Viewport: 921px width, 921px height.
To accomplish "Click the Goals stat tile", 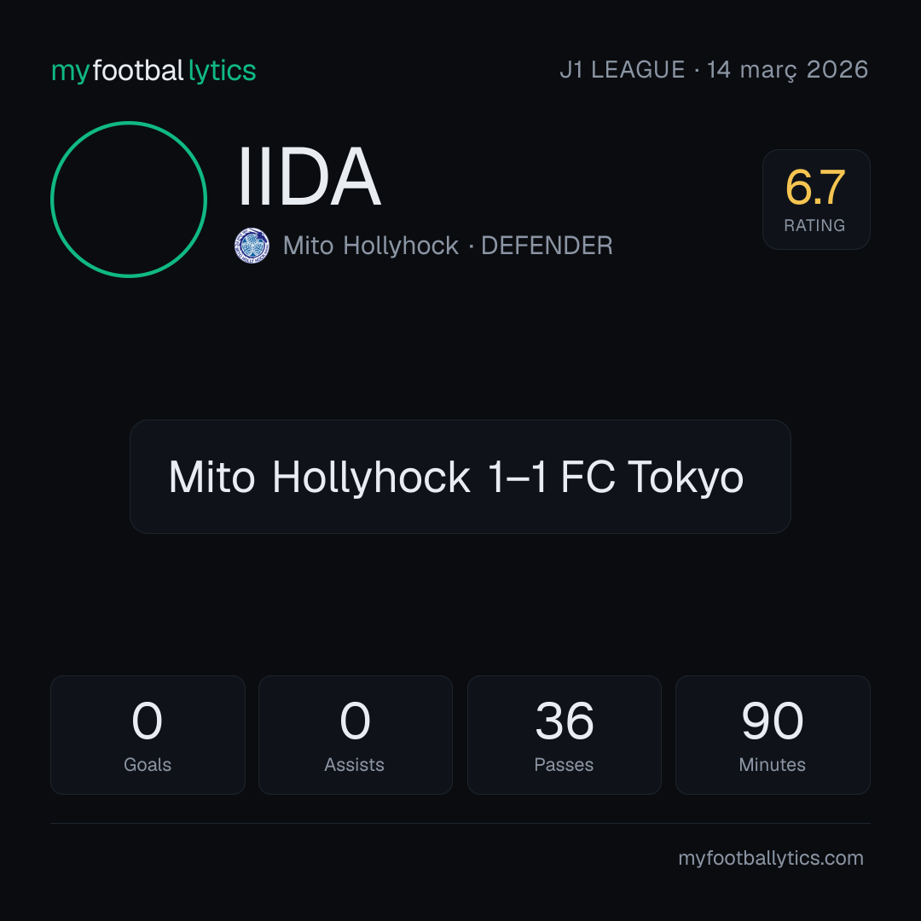I will pyautogui.click(x=148, y=735).
